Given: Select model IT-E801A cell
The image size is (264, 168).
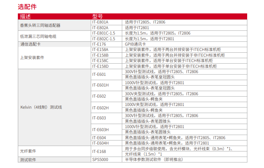Looking at the screenshot, I should 106,22.
